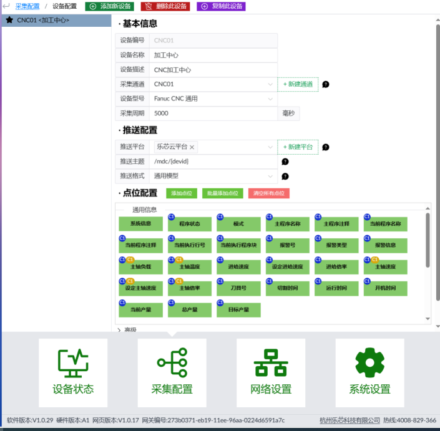Screen dimensions: 440x431
Task: Click the help icon beside 推送主题 field
Action: [x=285, y=162]
